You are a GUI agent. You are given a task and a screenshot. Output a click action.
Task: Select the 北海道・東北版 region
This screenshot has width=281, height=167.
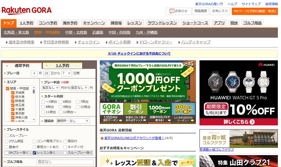coord(16,32)
